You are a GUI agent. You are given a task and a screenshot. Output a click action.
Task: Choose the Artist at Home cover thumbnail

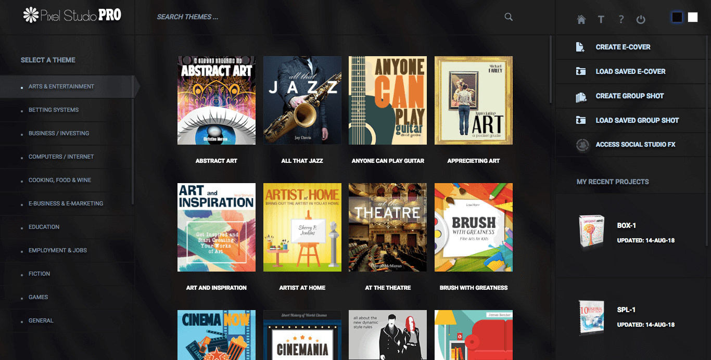(302, 227)
